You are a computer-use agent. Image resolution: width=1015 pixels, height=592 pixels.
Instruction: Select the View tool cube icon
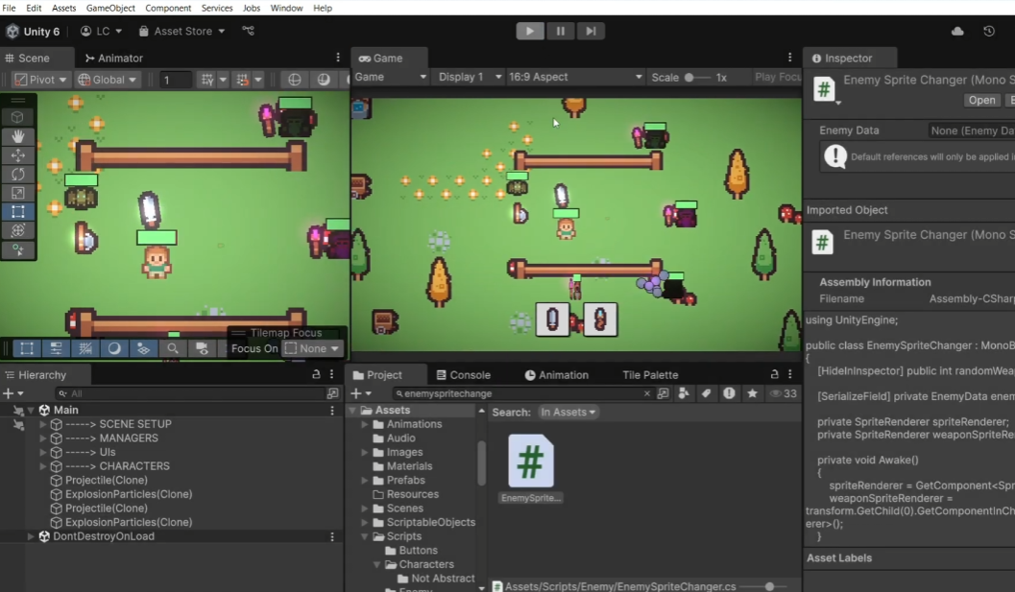click(x=17, y=117)
